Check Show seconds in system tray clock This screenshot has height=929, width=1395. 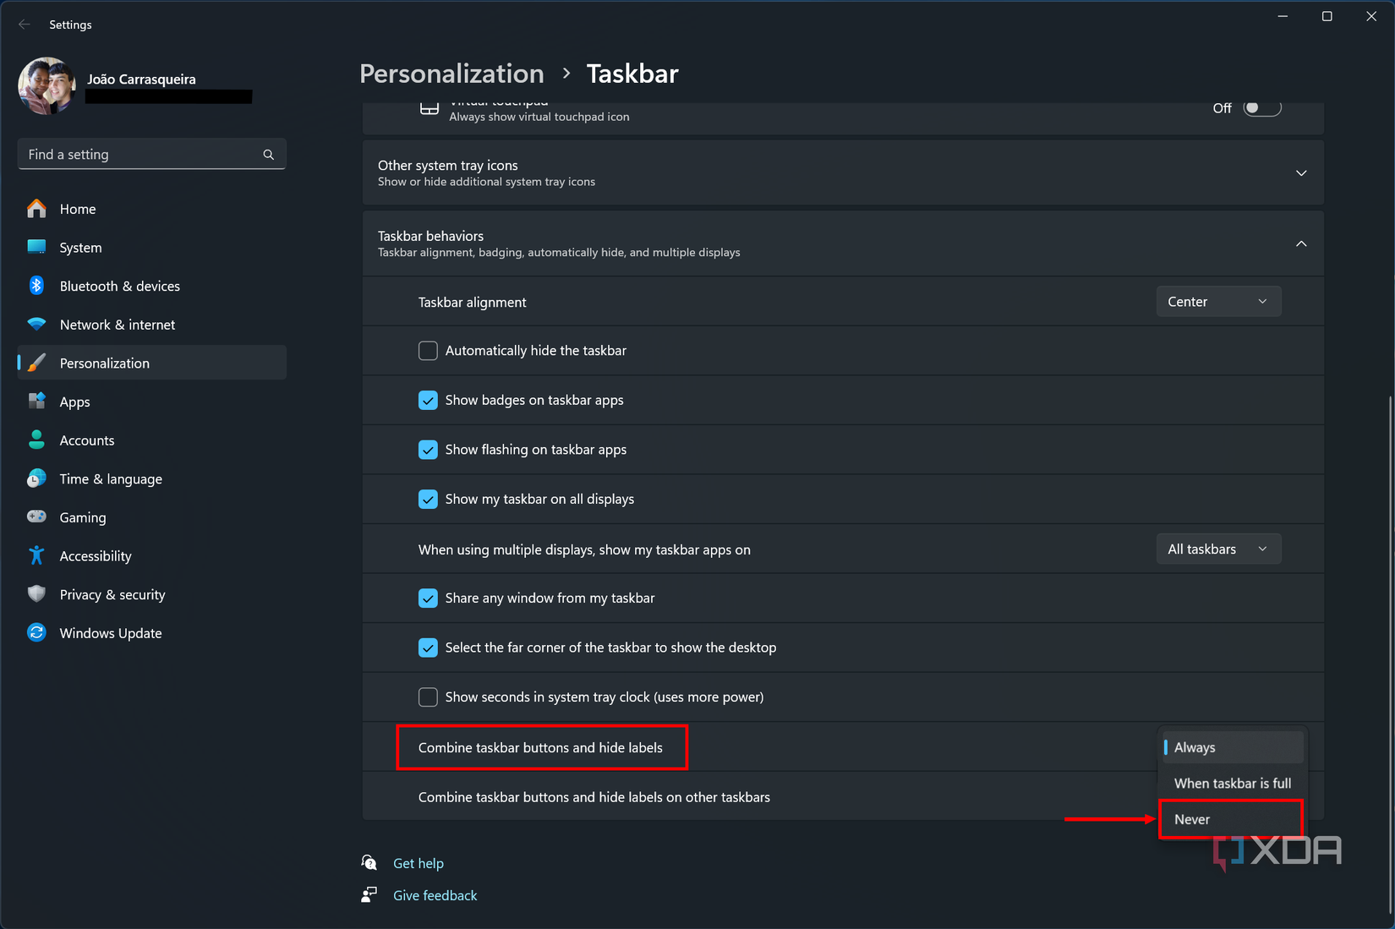point(429,697)
